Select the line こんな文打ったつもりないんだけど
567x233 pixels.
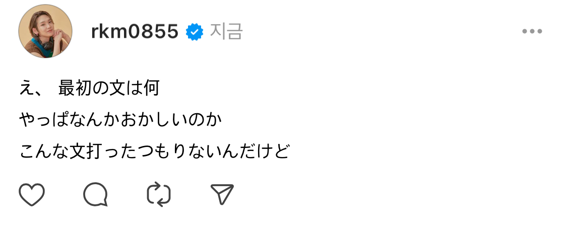click(x=155, y=151)
